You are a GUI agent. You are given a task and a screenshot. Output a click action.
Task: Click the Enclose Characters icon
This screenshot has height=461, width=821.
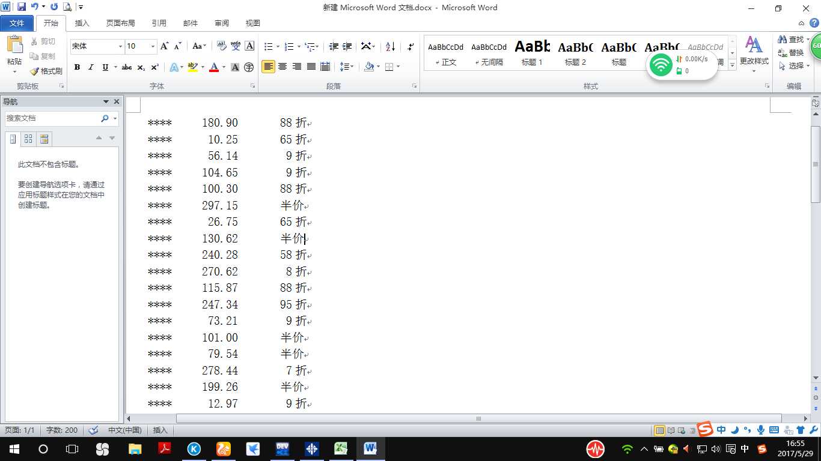pos(249,67)
